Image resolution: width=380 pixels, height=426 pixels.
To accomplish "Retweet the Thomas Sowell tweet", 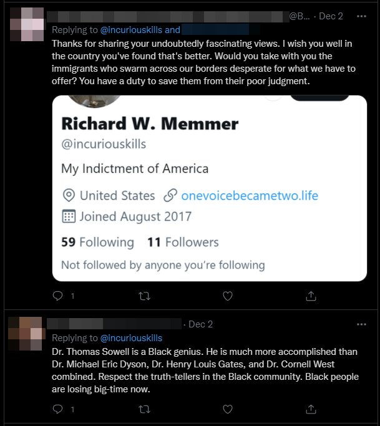I will click(x=143, y=409).
